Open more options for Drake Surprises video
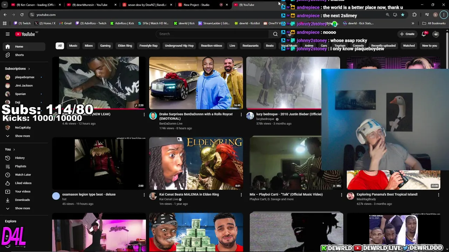This screenshot has width=449, height=252. pyautogui.click(x=241, y=114)
